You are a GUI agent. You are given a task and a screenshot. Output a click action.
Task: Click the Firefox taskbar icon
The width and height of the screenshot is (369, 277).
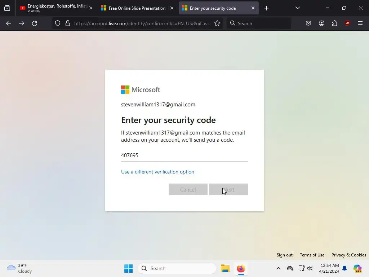tap(241, 268)
